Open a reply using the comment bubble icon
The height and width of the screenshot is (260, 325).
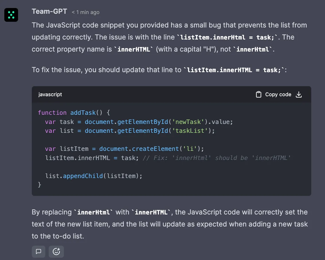(38, 251)
